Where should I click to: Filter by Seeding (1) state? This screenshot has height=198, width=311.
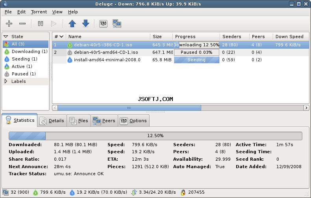[x=26, y=59]
